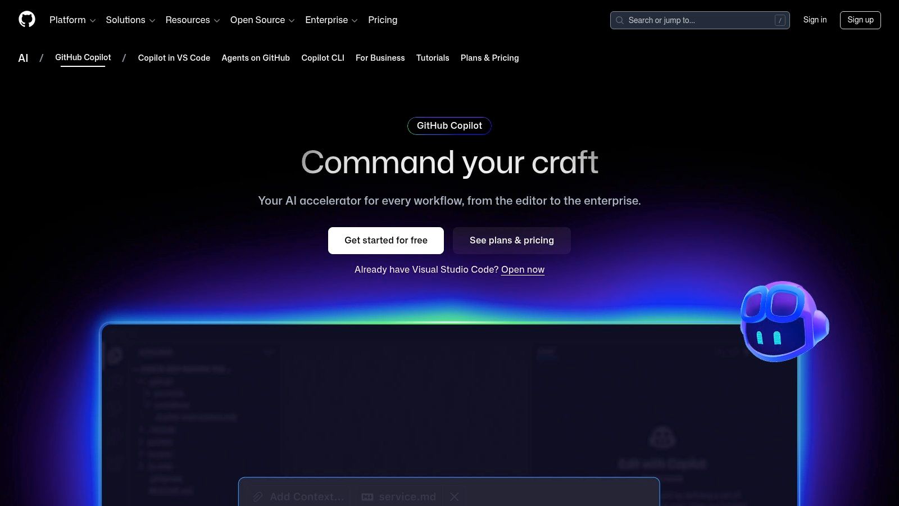
Task: Expand the Enterprise menu
Action: pos(331,20)
